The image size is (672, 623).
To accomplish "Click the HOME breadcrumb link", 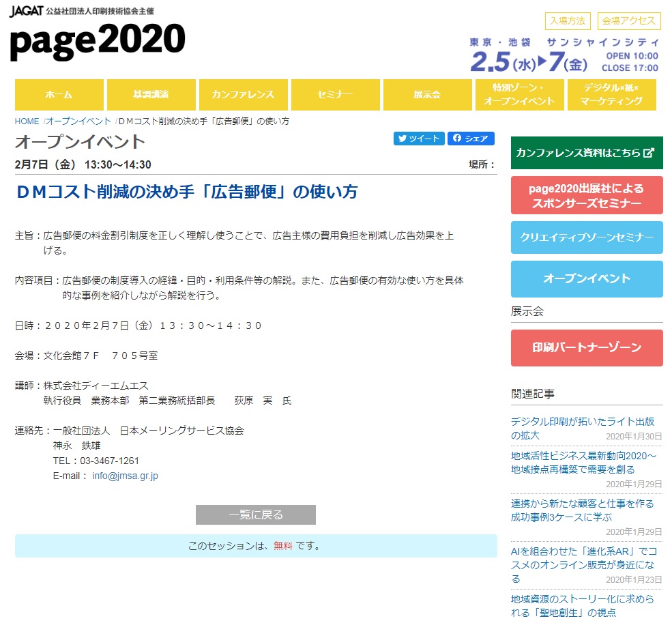I will tap(27, 121).
